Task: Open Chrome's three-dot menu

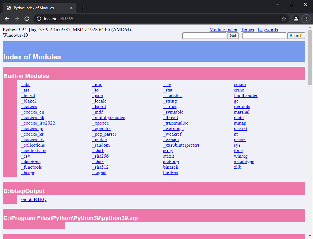Action: coord(306,19)
